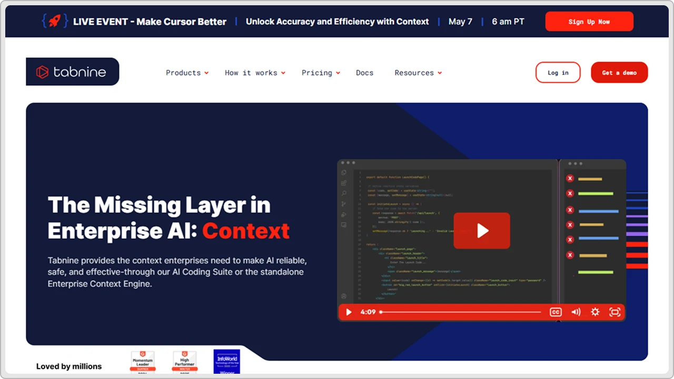Open the Docs page
The height and width of the screenshot is (379, 674).
tap(364, 73)
